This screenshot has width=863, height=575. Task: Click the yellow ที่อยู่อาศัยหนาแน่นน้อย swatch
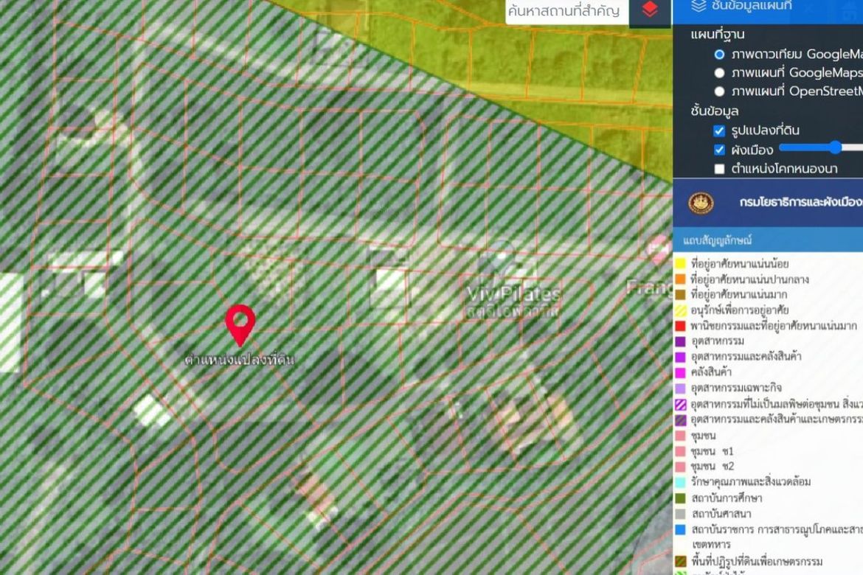(681, 264)
